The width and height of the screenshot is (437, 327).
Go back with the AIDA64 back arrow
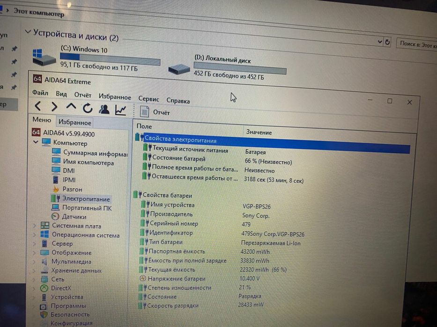(38, 106)
